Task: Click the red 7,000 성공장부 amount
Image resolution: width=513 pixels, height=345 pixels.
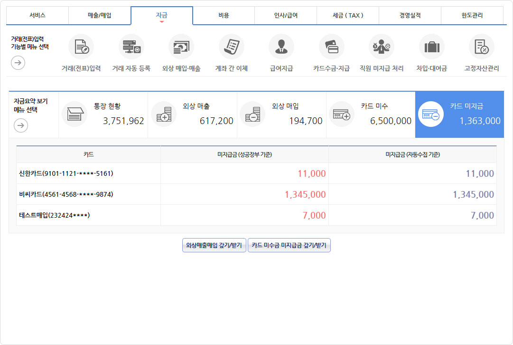Action: tap(314, 216)
